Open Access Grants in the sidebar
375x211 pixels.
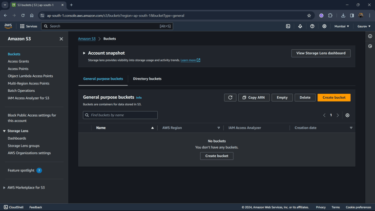[18, 61]
